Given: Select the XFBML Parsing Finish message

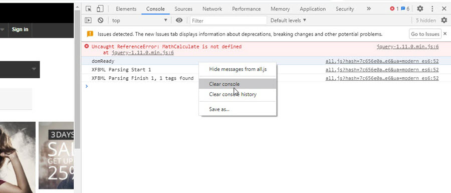Looking at the screenshot, I should pos(142,78).
